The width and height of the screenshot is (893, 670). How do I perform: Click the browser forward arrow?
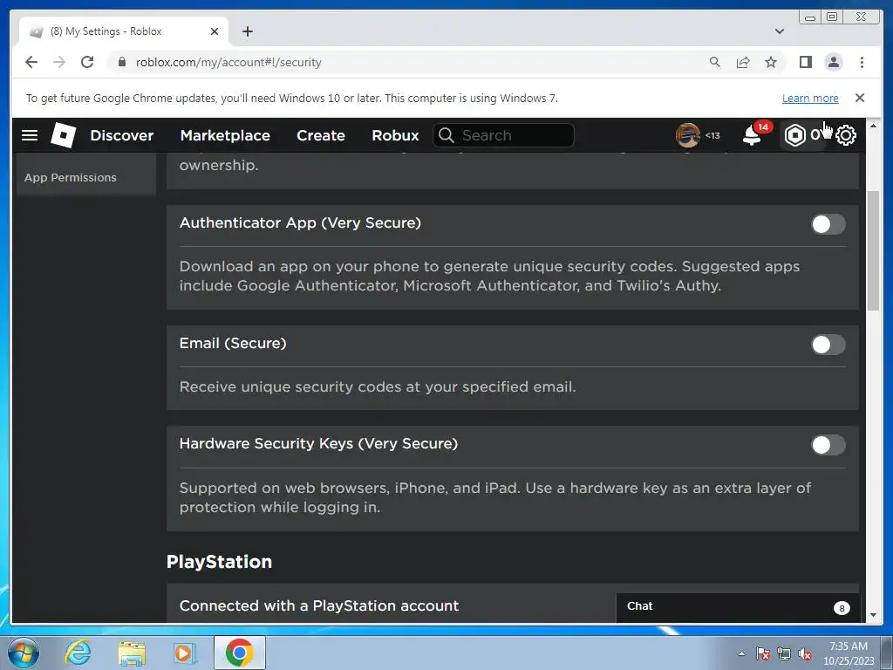tap(59, 62)
